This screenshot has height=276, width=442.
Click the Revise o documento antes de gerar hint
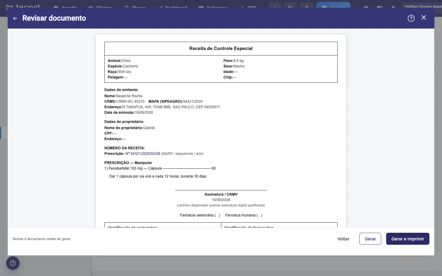pos(42,239)
